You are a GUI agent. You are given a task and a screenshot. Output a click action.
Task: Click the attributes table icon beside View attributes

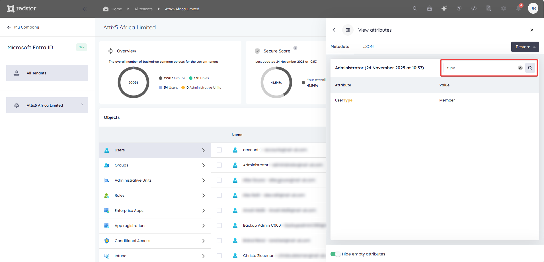(x=348, y=30)
